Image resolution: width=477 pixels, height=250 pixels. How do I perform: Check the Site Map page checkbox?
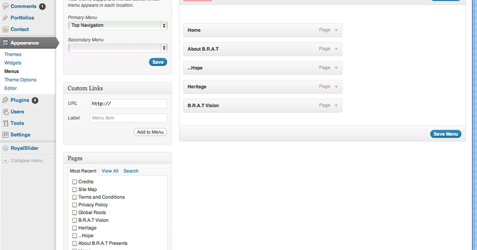click(74, 189)
